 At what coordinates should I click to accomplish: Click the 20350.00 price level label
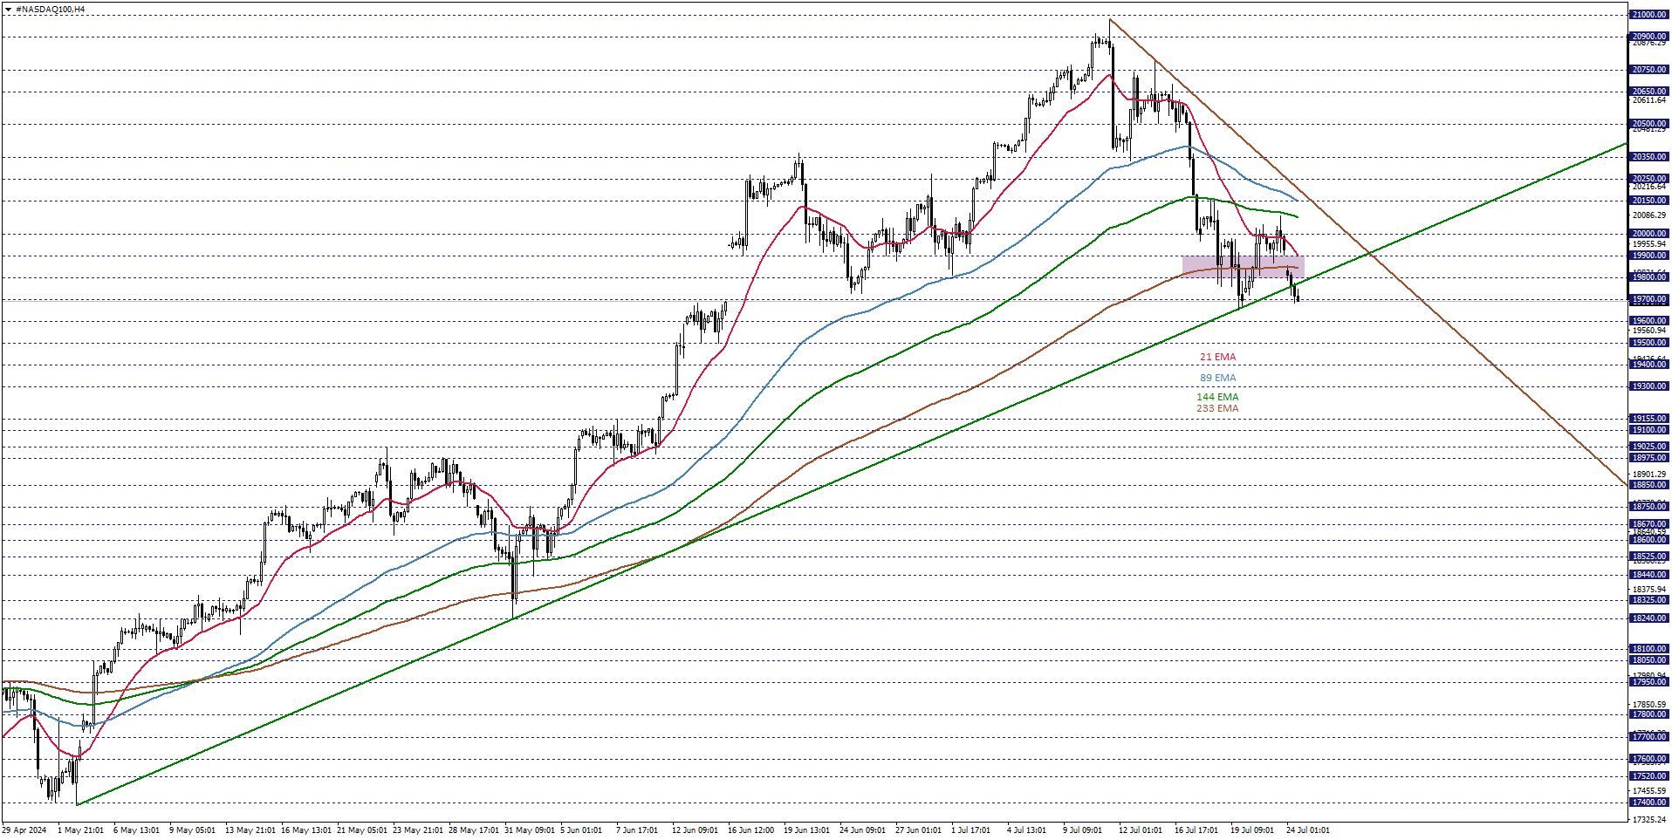[x=1648, y=157]
